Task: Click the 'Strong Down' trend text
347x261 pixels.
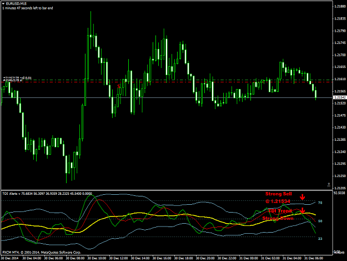Action: point(278,218)
